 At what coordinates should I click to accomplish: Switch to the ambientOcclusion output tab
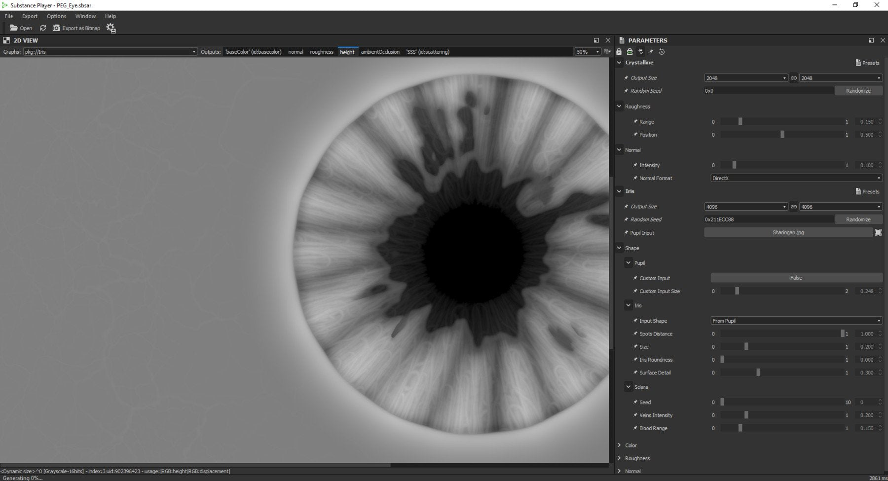(x=380, y=52)
